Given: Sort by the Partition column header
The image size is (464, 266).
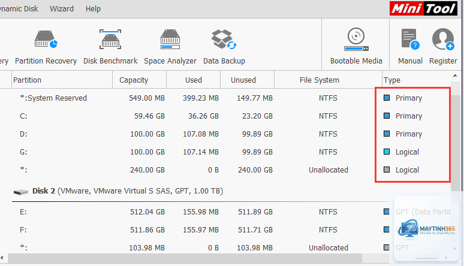Looking at the screenshot, I should click(62, 80).
